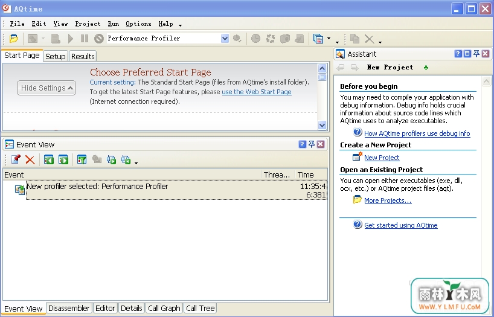The image size is (494, 317).
Task: Toggle the pin on Assistant panel
Action: (476, 54)
